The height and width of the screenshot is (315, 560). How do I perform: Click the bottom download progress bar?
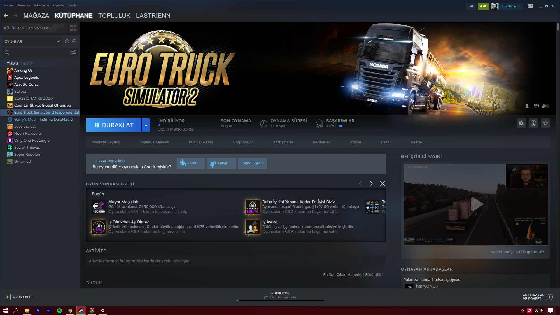pyautogui.click(x=280, y=300)
